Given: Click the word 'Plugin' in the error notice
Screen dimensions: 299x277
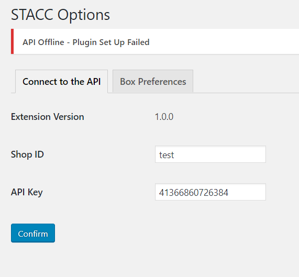Looking at the screenshot, I should pyautogui.click(x=84, y=42).
